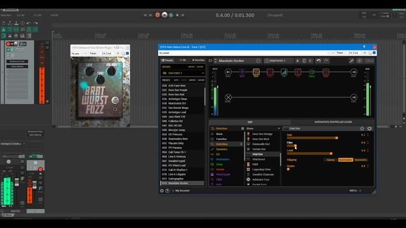The height and width of the screenshot is (228, 406).
Task: Click the Gain knob on Bratwurst Fuzz
Action: click(89, 72)
